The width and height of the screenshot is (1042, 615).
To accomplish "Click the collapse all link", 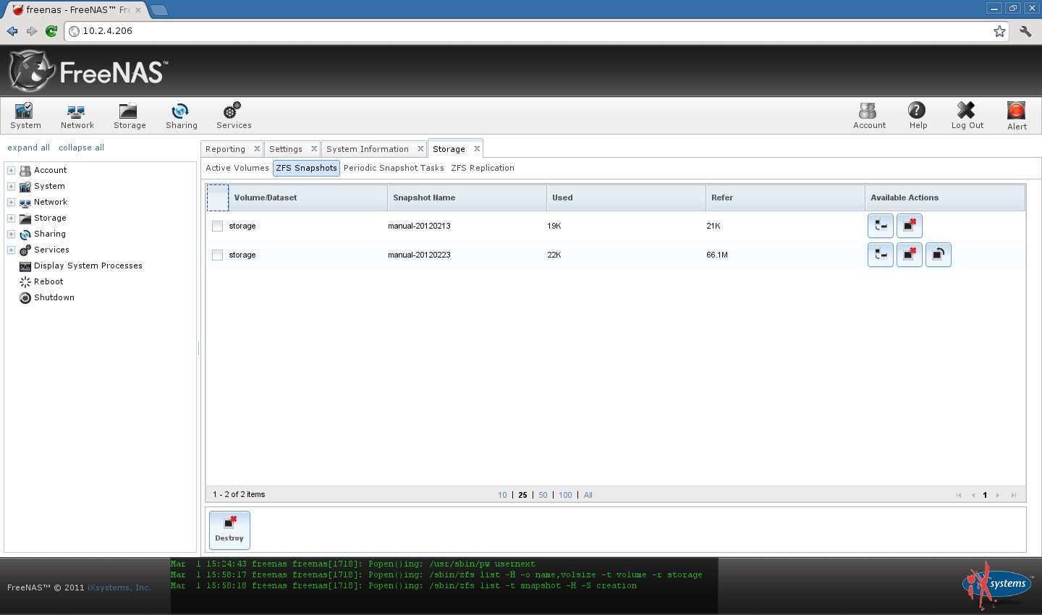I will click(81, 148).
